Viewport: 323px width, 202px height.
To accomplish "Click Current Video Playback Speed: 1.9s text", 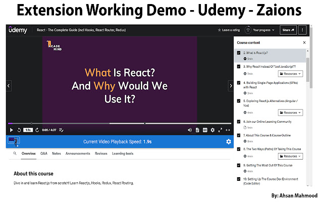I will point(118,141).
